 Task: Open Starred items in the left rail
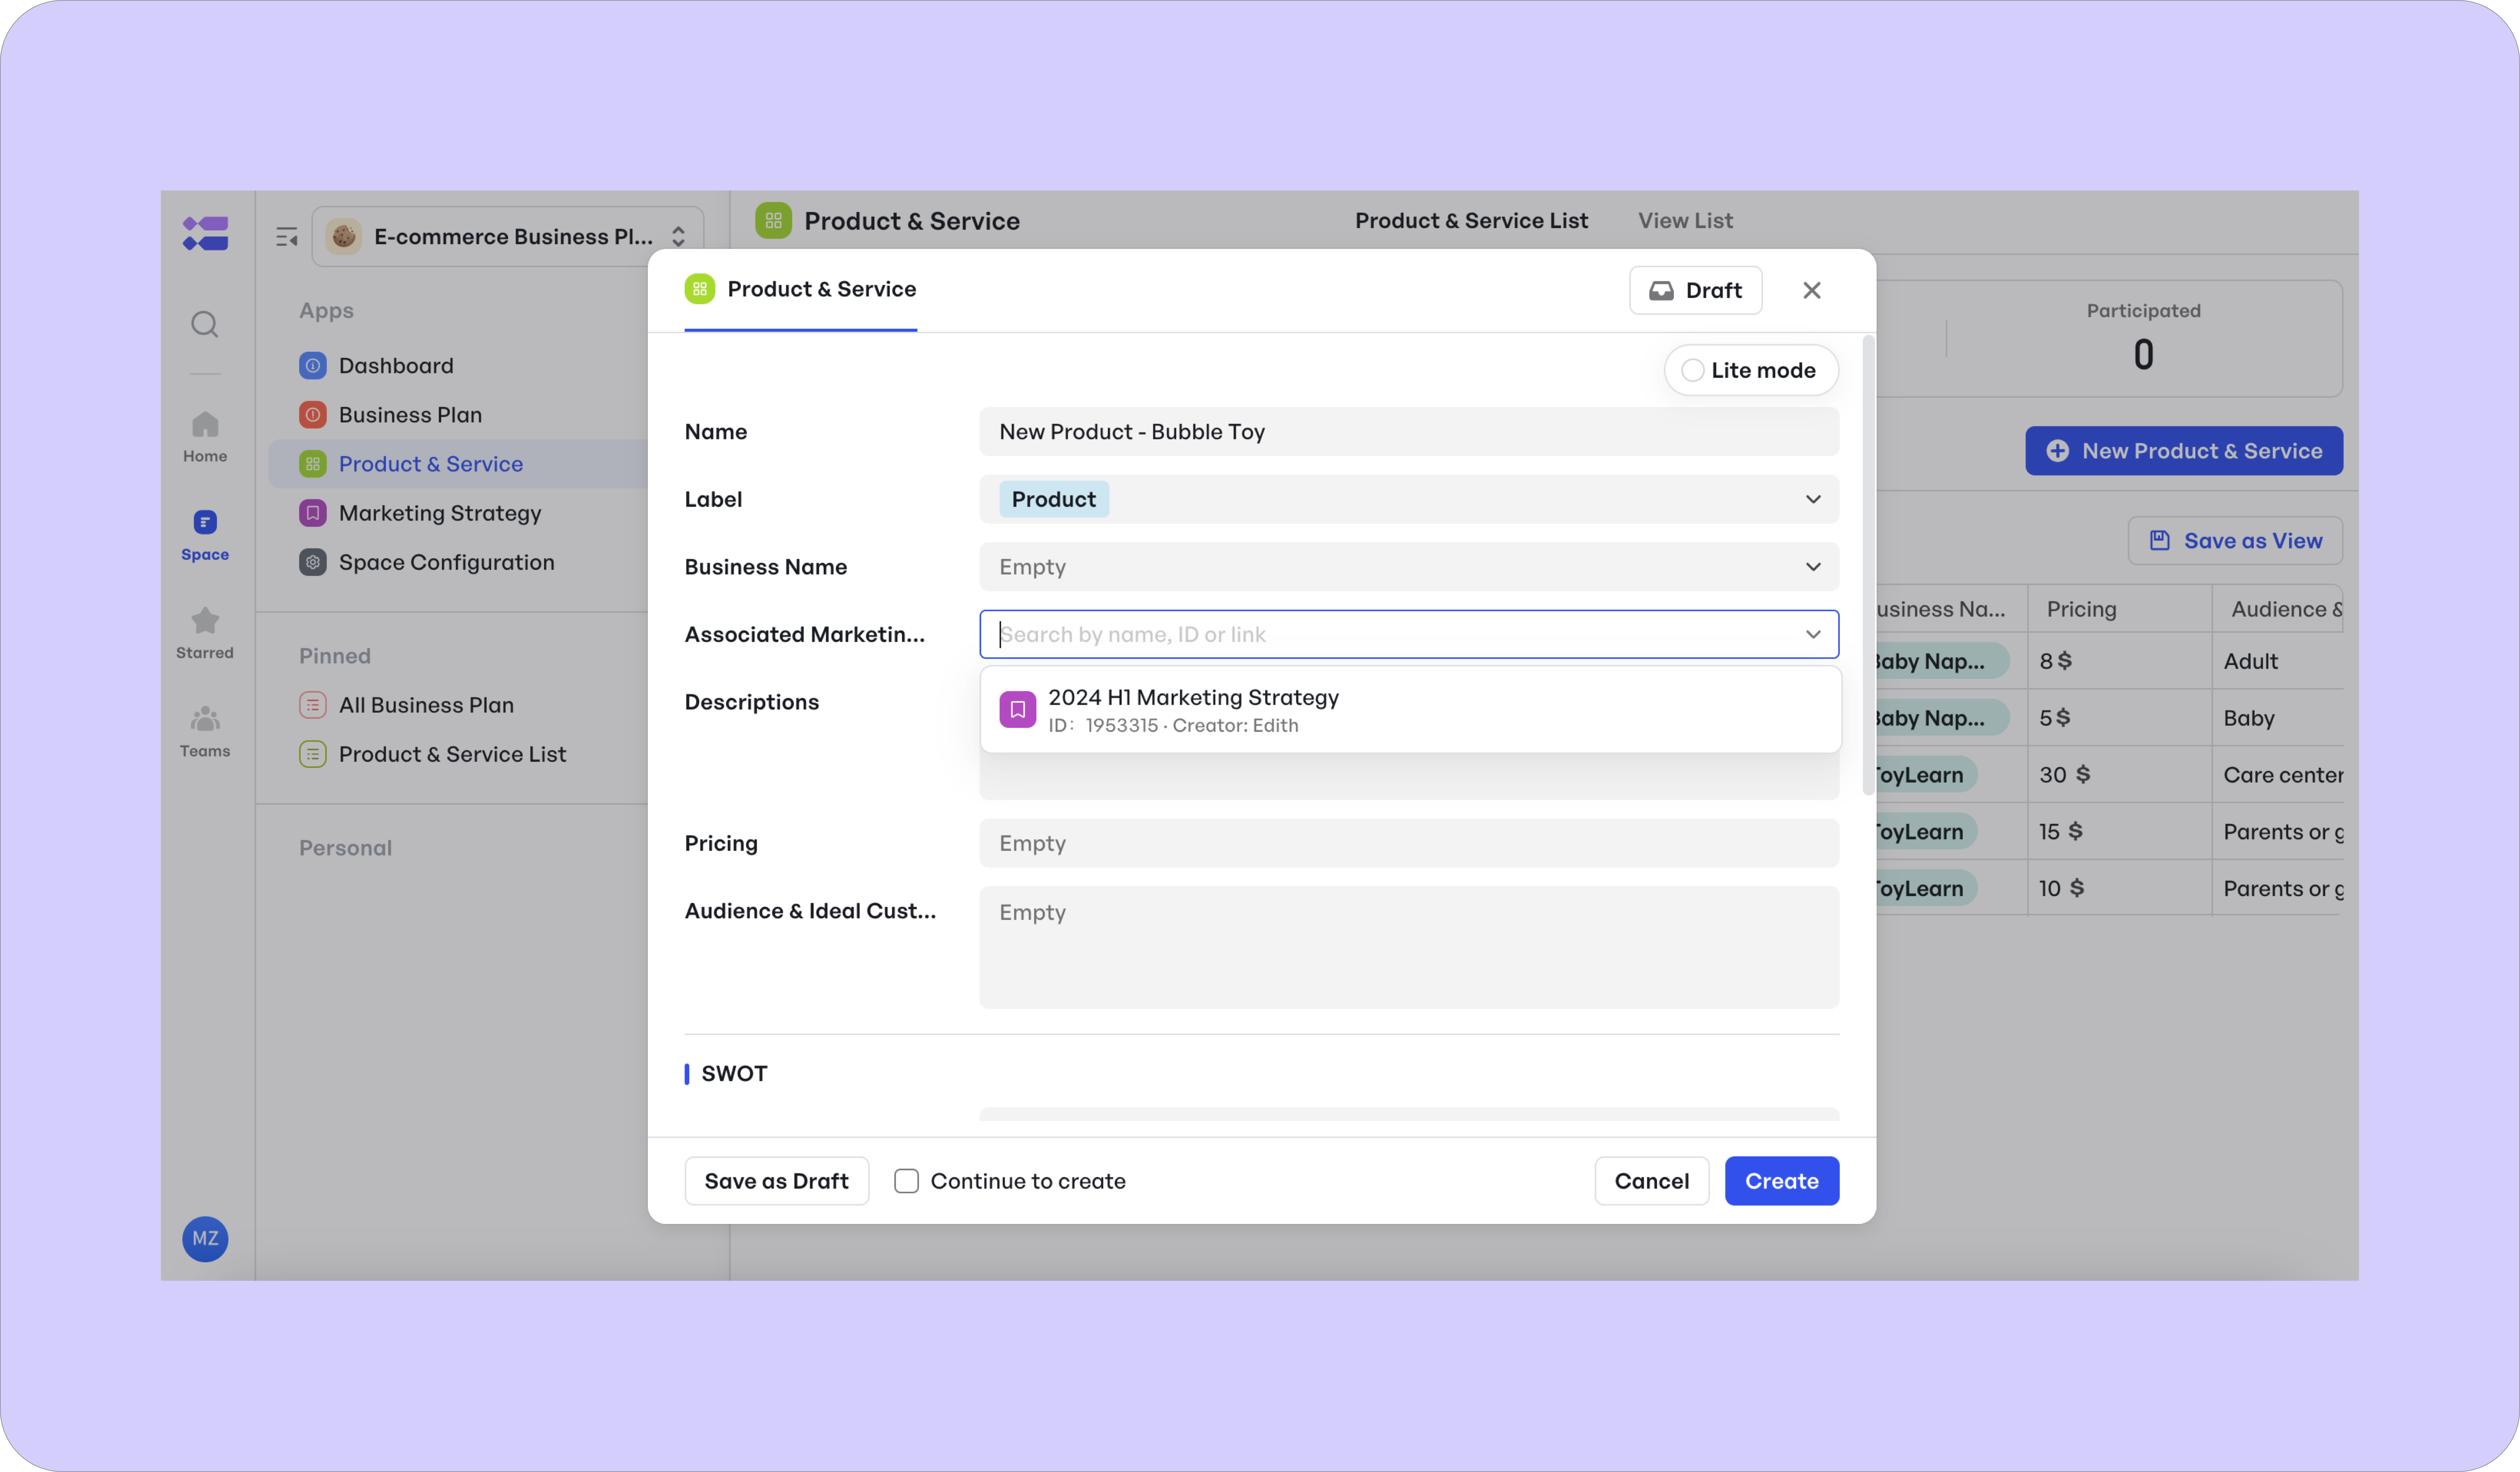coord(205,633)
